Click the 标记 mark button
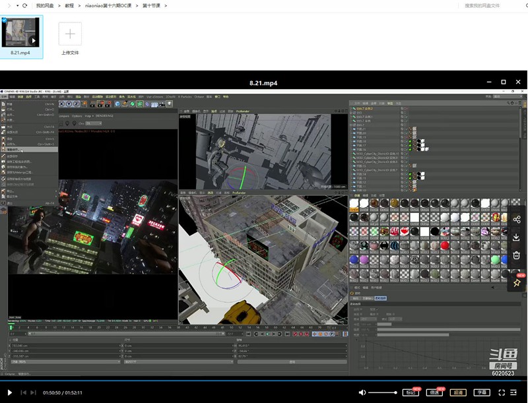This screenshot has height=403, width=528. [412, 392]
